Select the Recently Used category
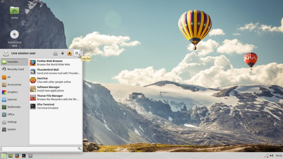Screen dimensions: 283x159 pos(14,69)
